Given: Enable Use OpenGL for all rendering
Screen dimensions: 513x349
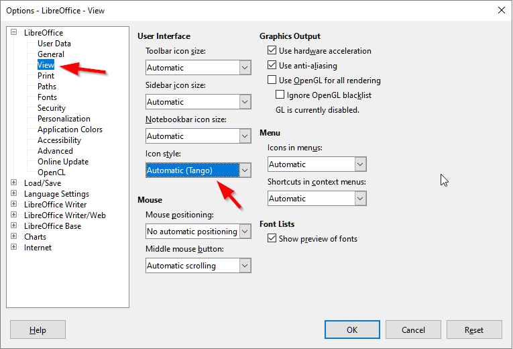Looking at the screenshot, I should click(272, 80).
